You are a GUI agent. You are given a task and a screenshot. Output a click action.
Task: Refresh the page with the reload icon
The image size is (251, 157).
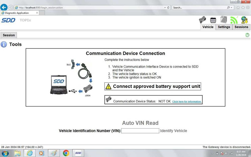[x=168, y=8]
